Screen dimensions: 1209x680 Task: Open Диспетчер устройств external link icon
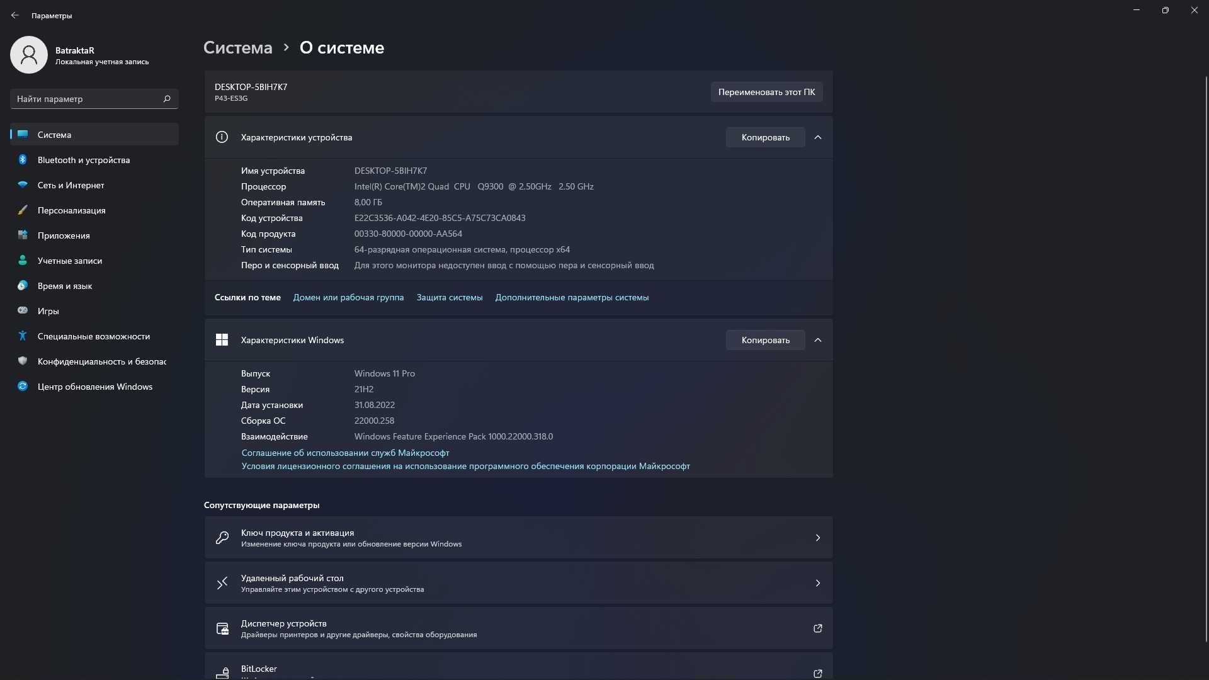[817, 628]
